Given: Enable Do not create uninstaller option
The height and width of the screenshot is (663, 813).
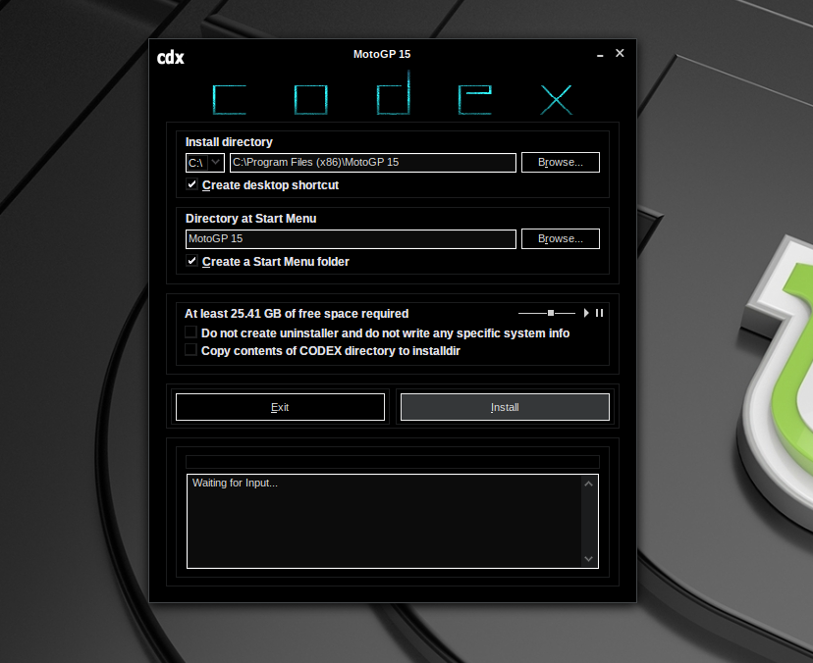Looking at the screenshot, I should click(190, 332).
